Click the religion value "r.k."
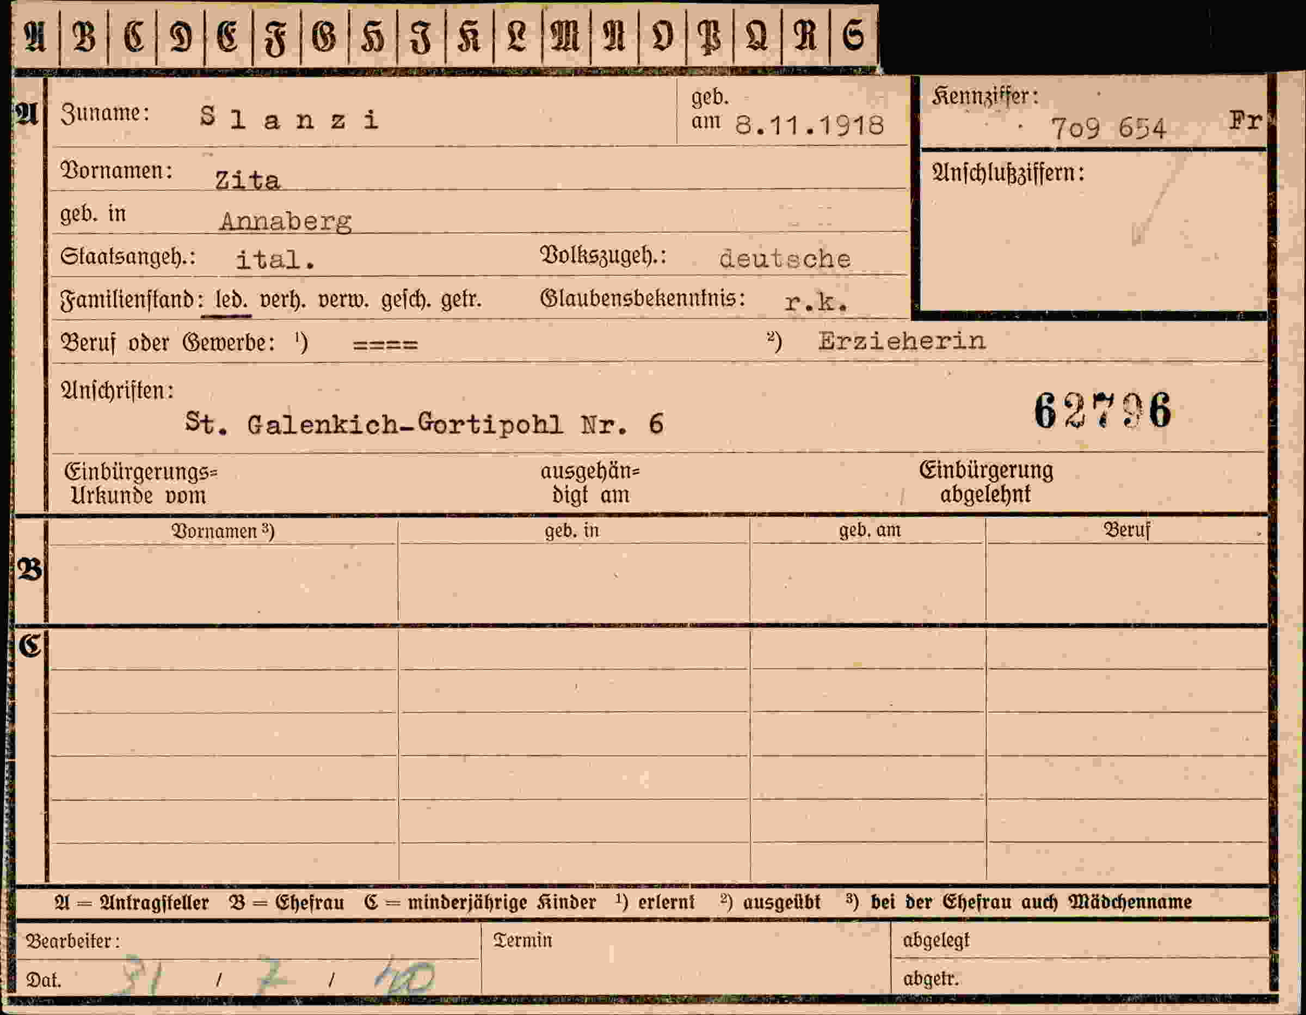 pos(816,302)
